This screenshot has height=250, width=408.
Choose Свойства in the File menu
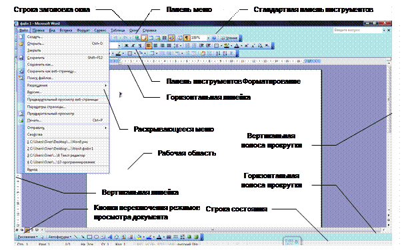coord(64,134)
